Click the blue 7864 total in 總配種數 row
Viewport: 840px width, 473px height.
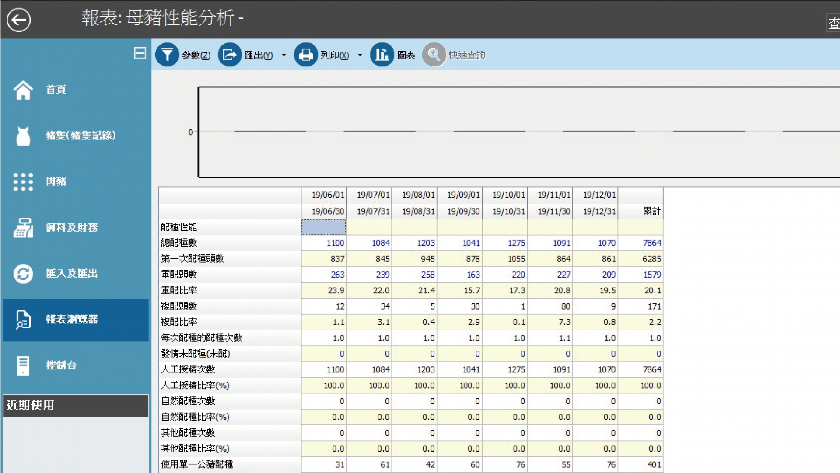click(652, 243)
